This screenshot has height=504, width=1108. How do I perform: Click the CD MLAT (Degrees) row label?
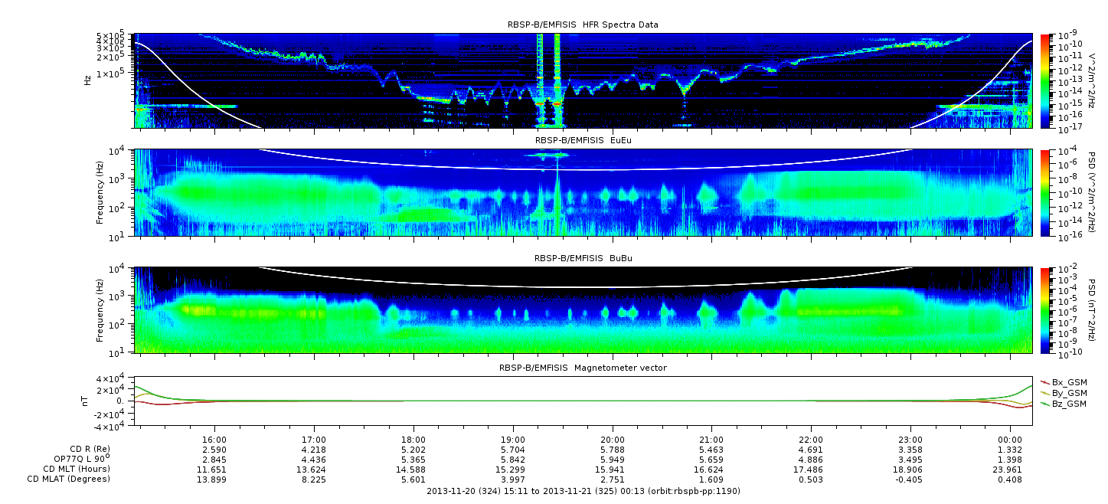coord(76,479)
